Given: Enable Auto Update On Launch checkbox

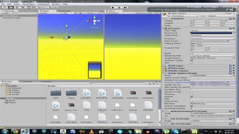Looking at the screenshot, I should (x=192, y=87).
